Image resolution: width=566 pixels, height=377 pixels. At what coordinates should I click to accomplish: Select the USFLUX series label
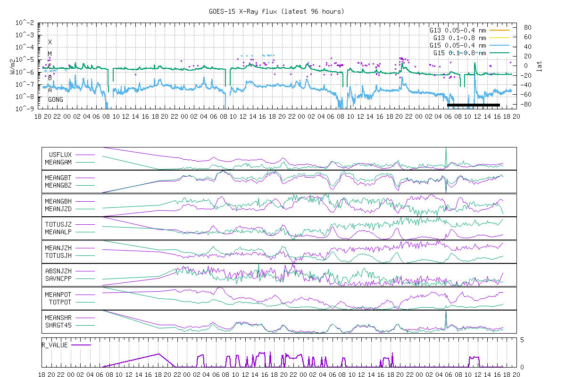click(60, 154)
